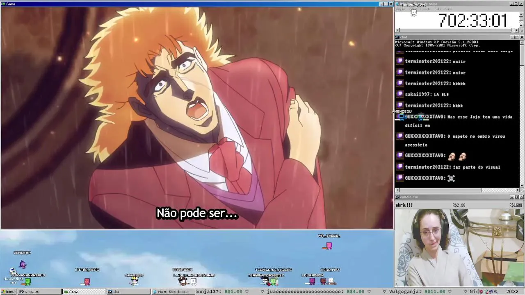Switch to camera.exe taskbar button
The width and height of the screenshot is (525, 295).
click(x=39, y=292)
